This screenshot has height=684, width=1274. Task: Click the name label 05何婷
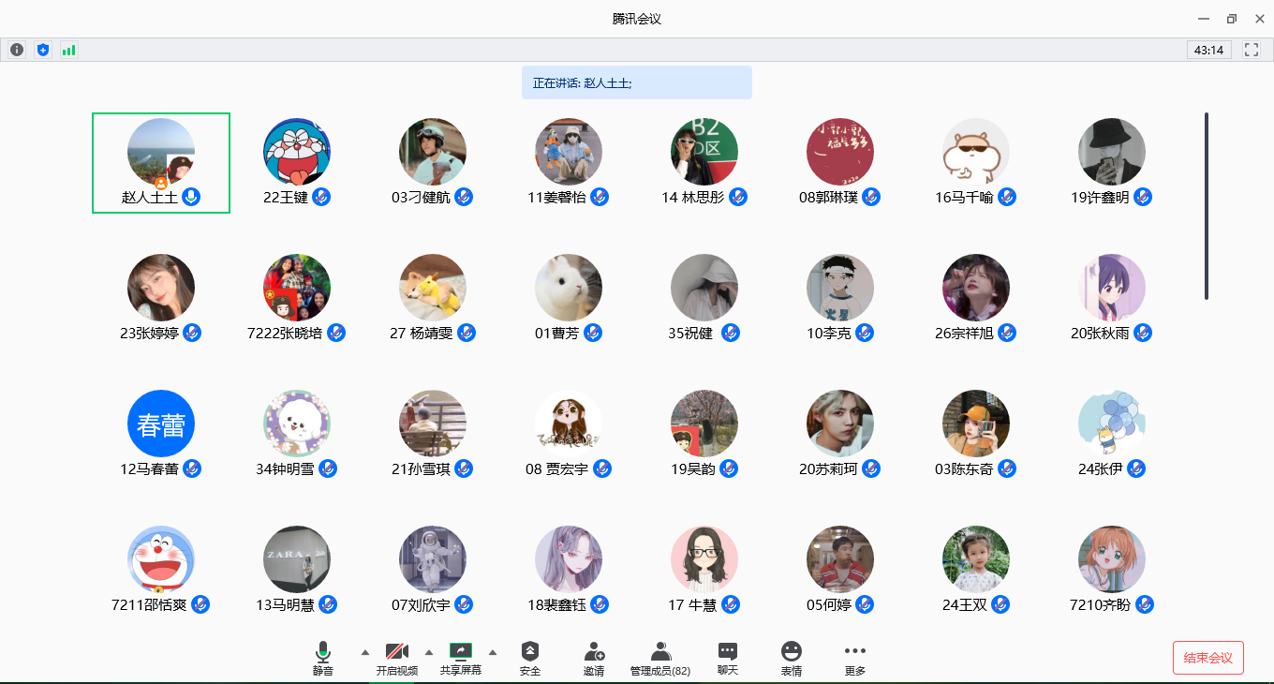829,605
